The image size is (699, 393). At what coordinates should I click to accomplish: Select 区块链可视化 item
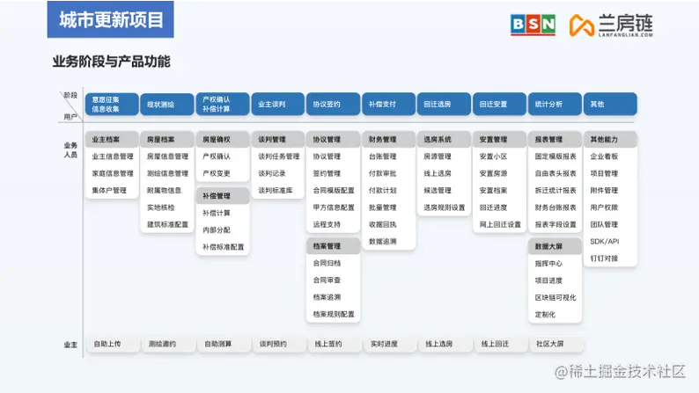pos(556,297)
